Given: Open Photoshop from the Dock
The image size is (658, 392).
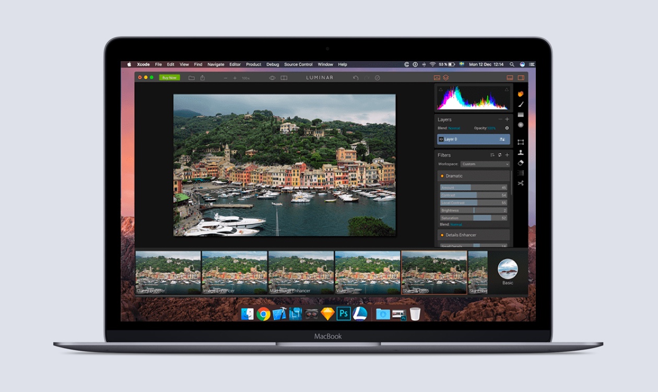Looking at the screenshot, I should 344,314.
